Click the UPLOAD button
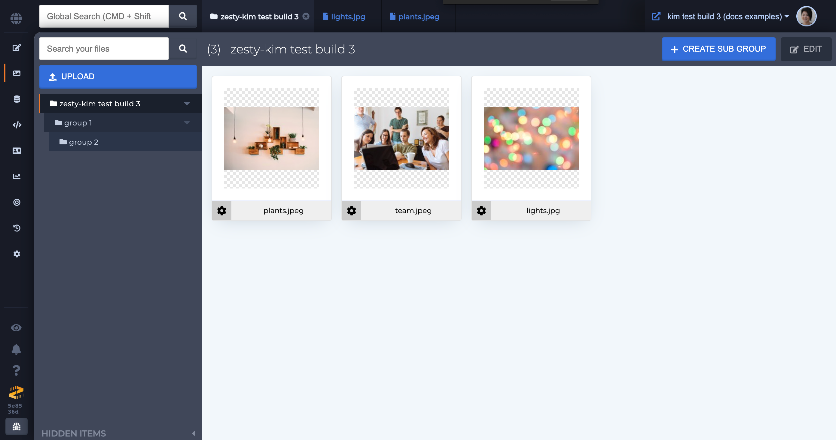Screen dimensions: 836x440 (x=118, y=76)
